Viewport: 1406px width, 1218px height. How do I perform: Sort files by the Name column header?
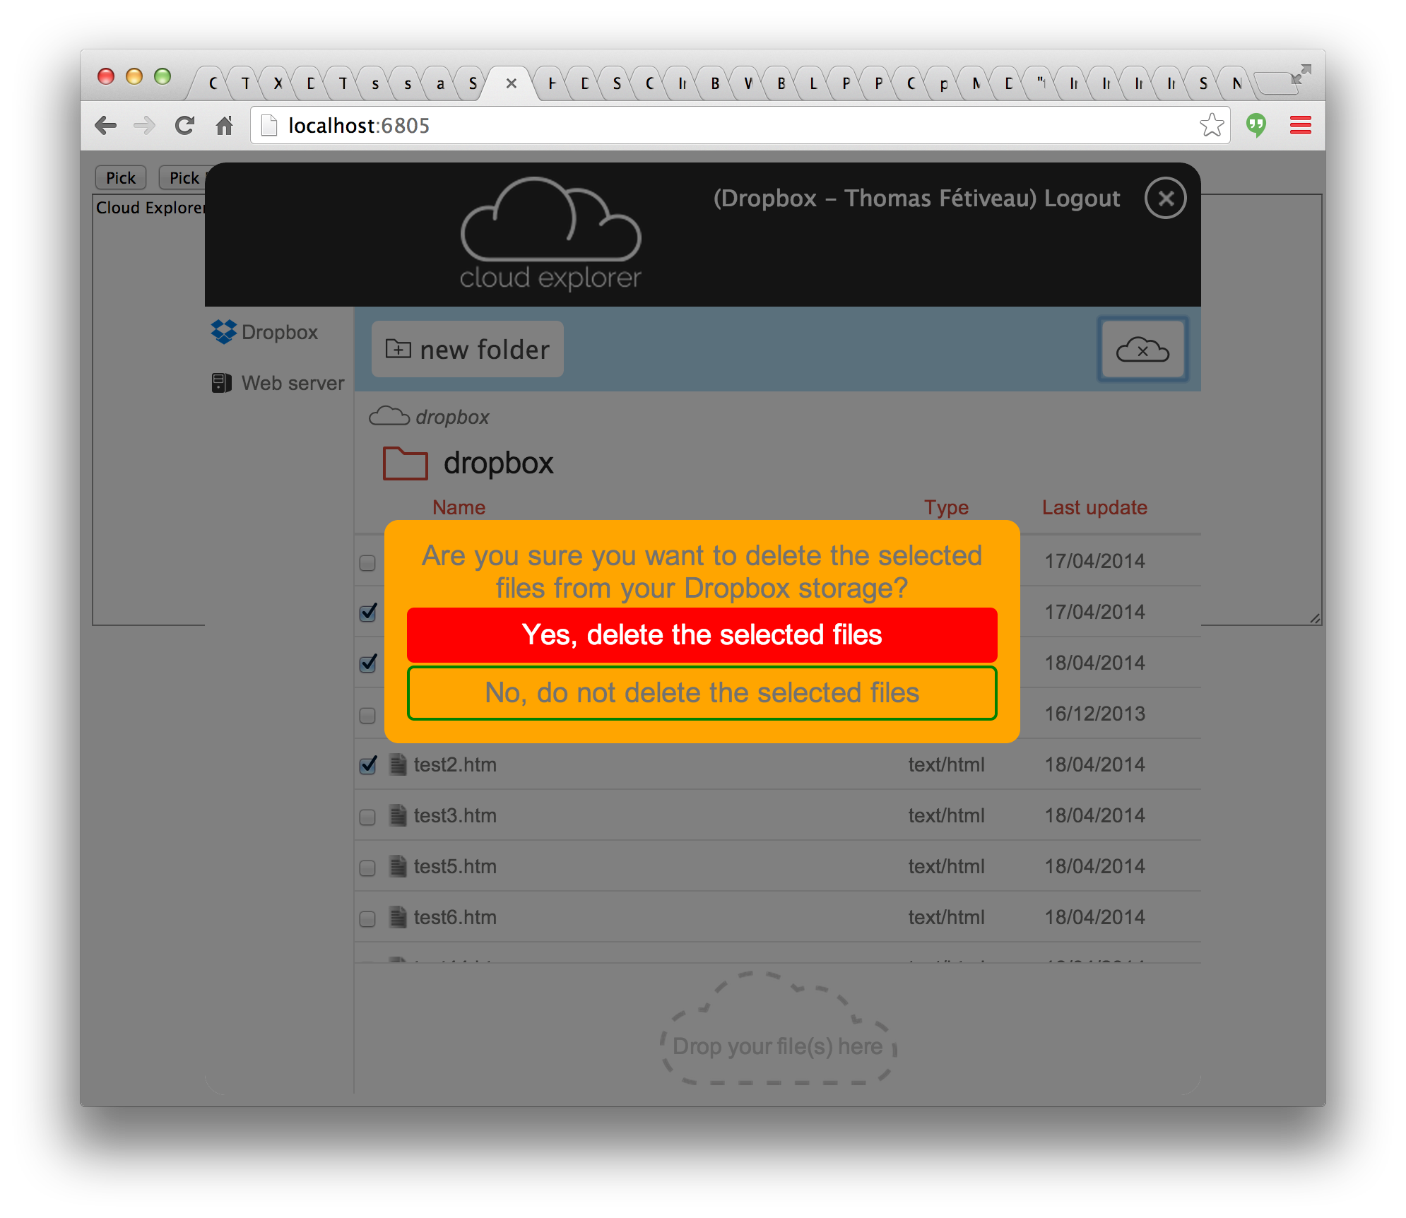point(459,507)
